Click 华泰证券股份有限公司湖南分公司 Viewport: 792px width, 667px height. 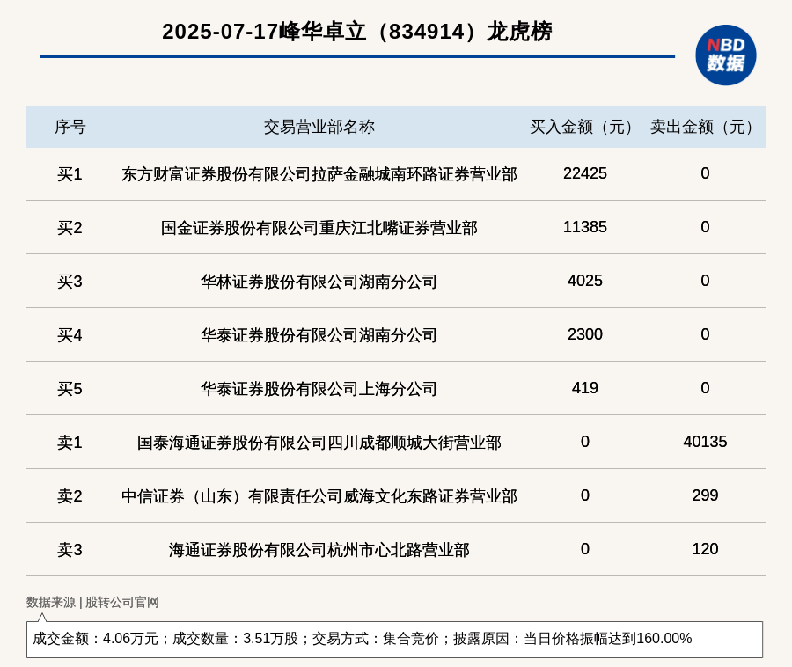coord(319,334)
